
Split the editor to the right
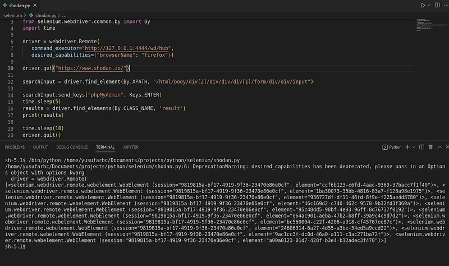[437, 5]
